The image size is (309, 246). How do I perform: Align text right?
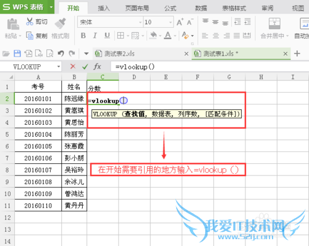(x=227, y=36)
